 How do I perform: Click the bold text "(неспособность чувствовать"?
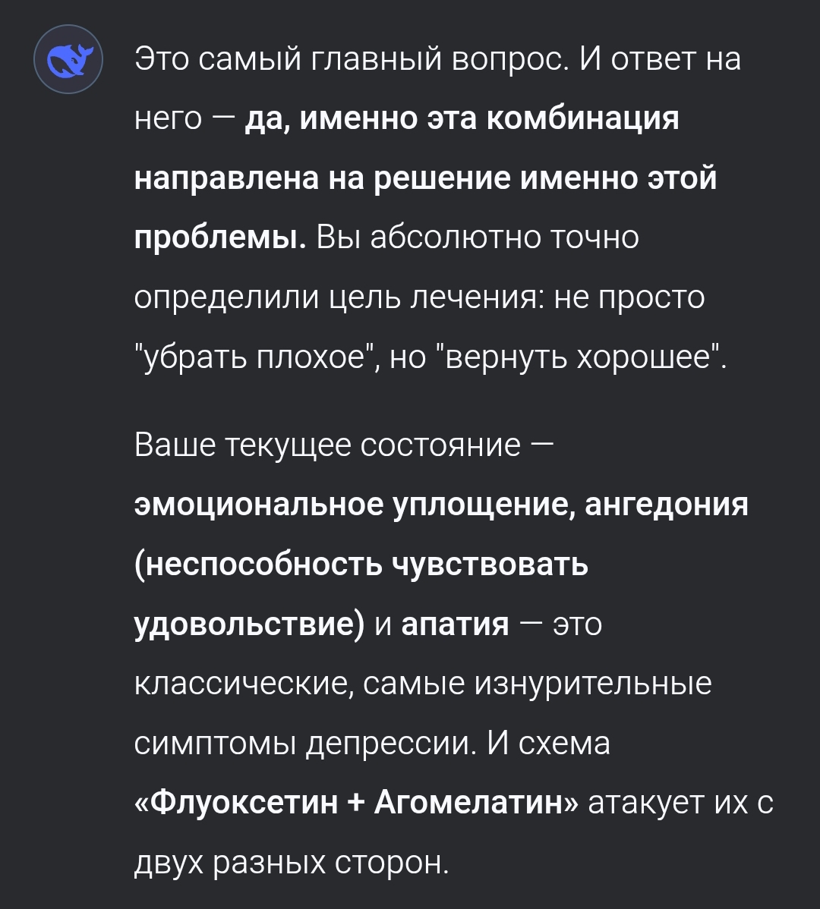click(361, 565)
